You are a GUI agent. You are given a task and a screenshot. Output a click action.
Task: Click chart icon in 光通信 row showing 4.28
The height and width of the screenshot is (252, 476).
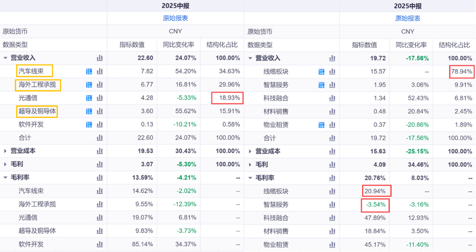tap(100, 98)
